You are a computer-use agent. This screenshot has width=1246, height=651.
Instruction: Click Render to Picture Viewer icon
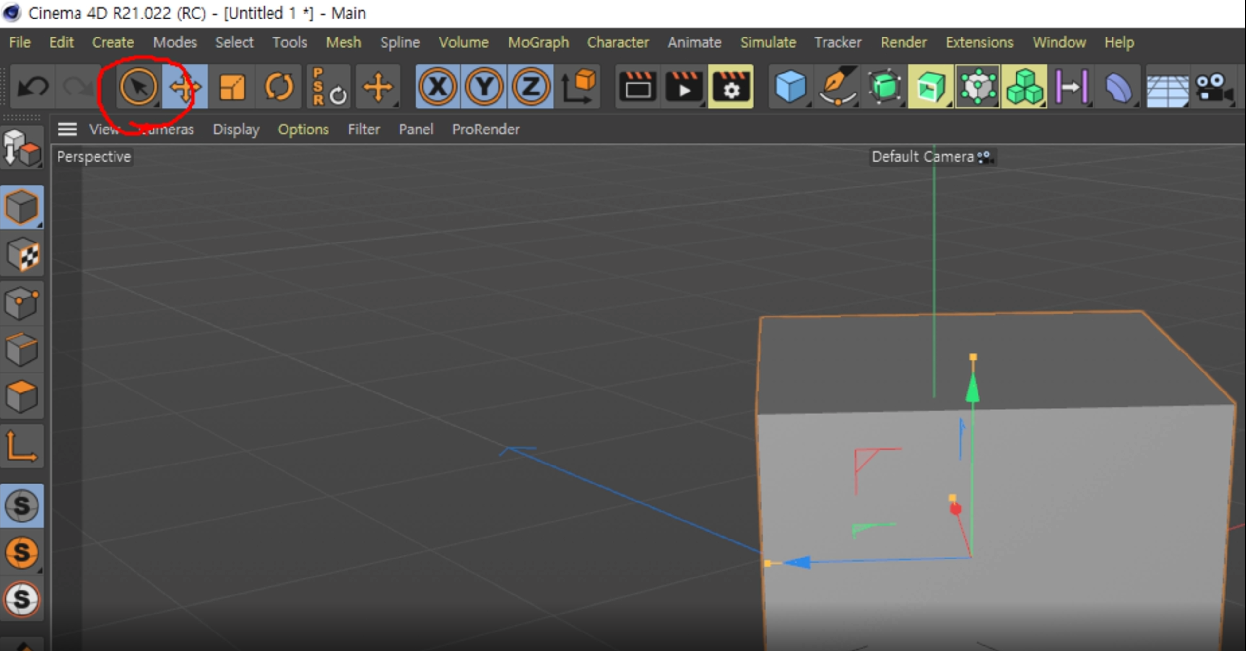point(684,87)
